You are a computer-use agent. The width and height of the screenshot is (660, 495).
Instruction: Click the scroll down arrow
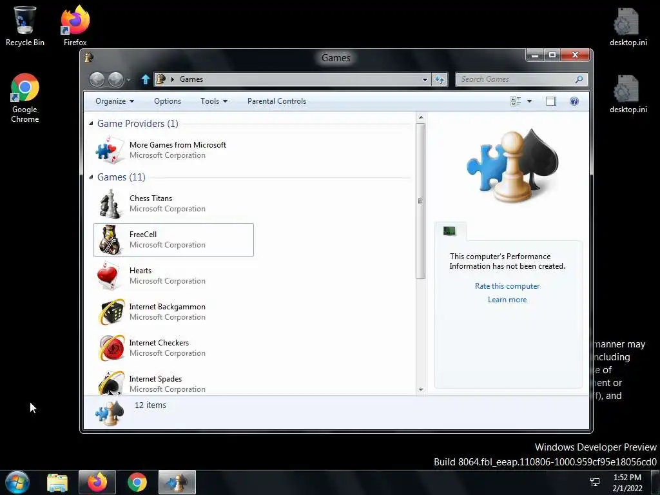(420, 390)
